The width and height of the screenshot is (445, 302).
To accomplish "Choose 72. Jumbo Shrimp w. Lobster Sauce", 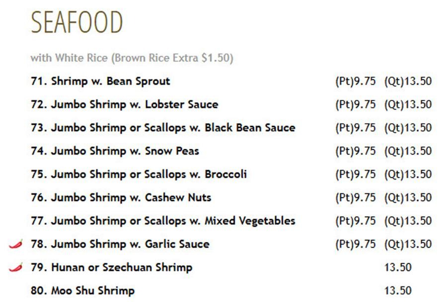I will 125,104.
